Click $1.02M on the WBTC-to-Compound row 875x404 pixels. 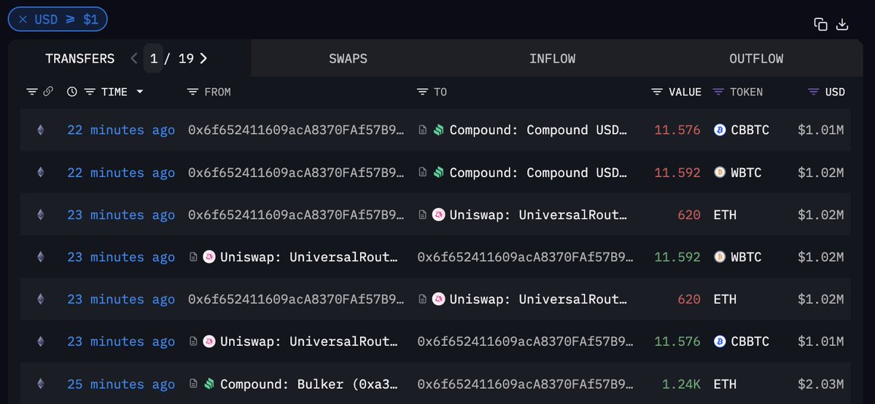click(820, 173)
